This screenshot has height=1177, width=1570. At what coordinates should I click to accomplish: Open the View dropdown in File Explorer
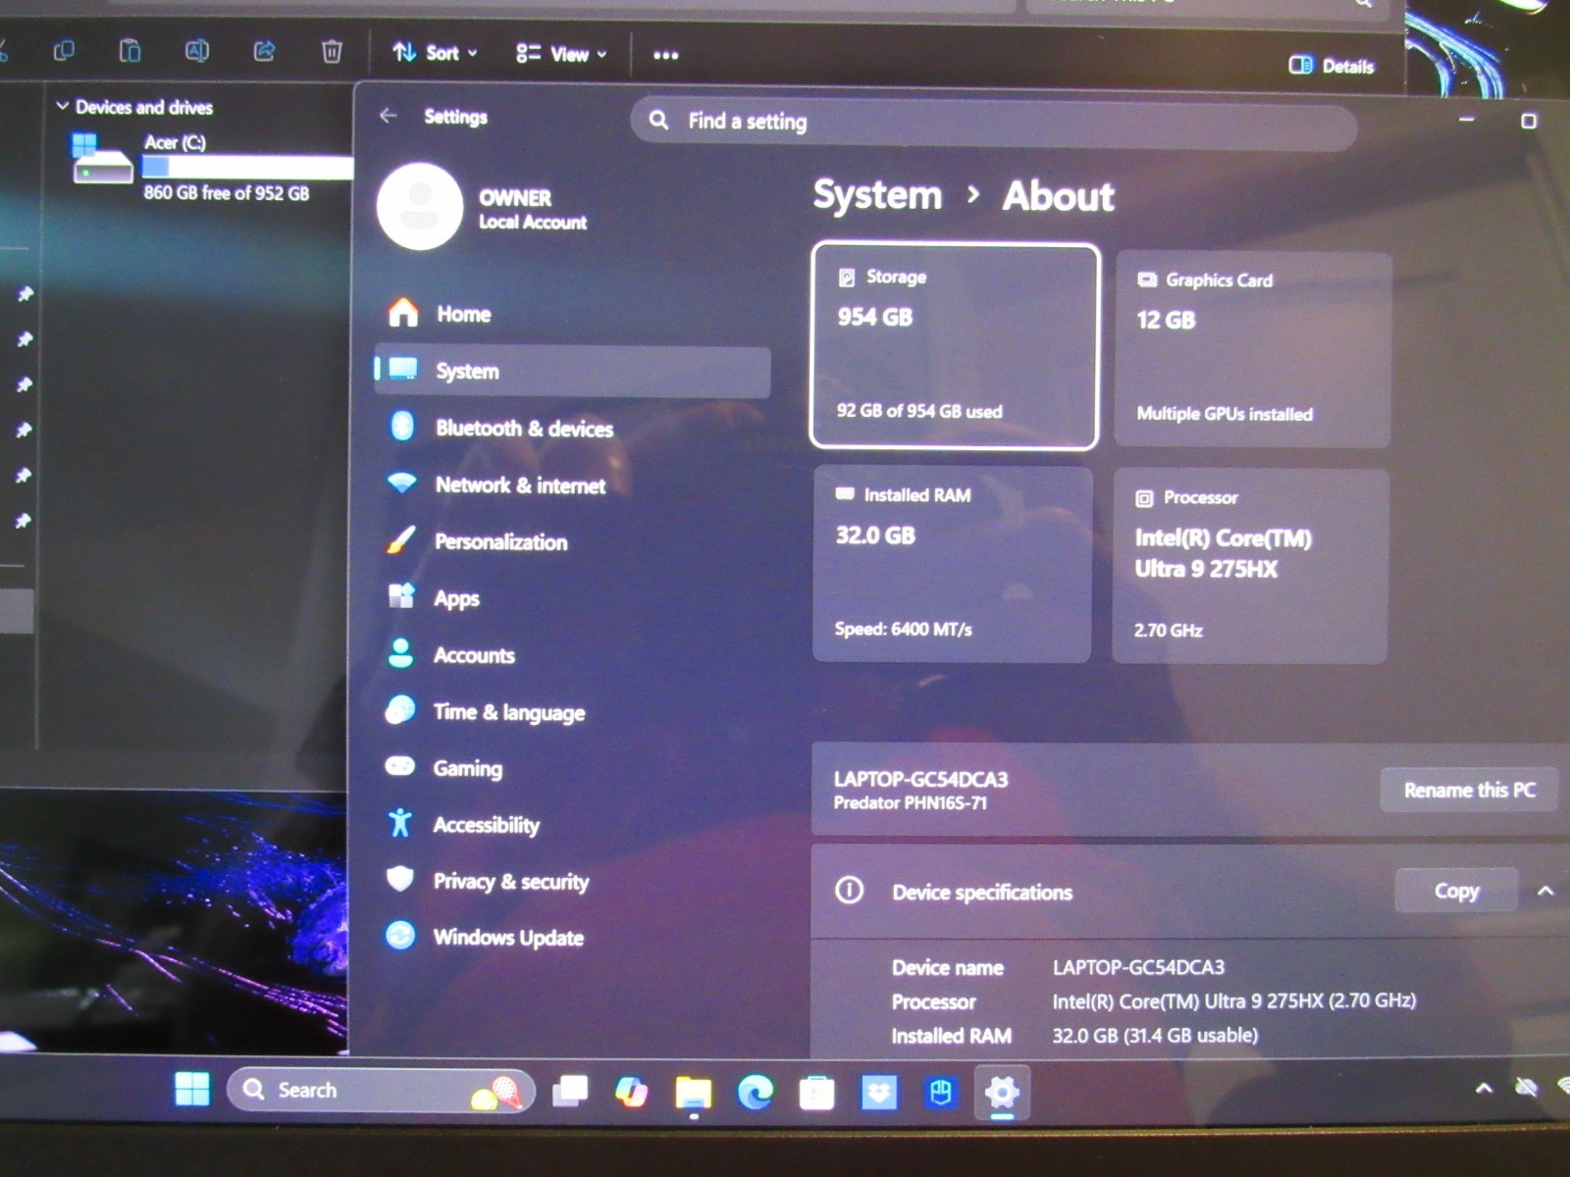click(561, 54)
